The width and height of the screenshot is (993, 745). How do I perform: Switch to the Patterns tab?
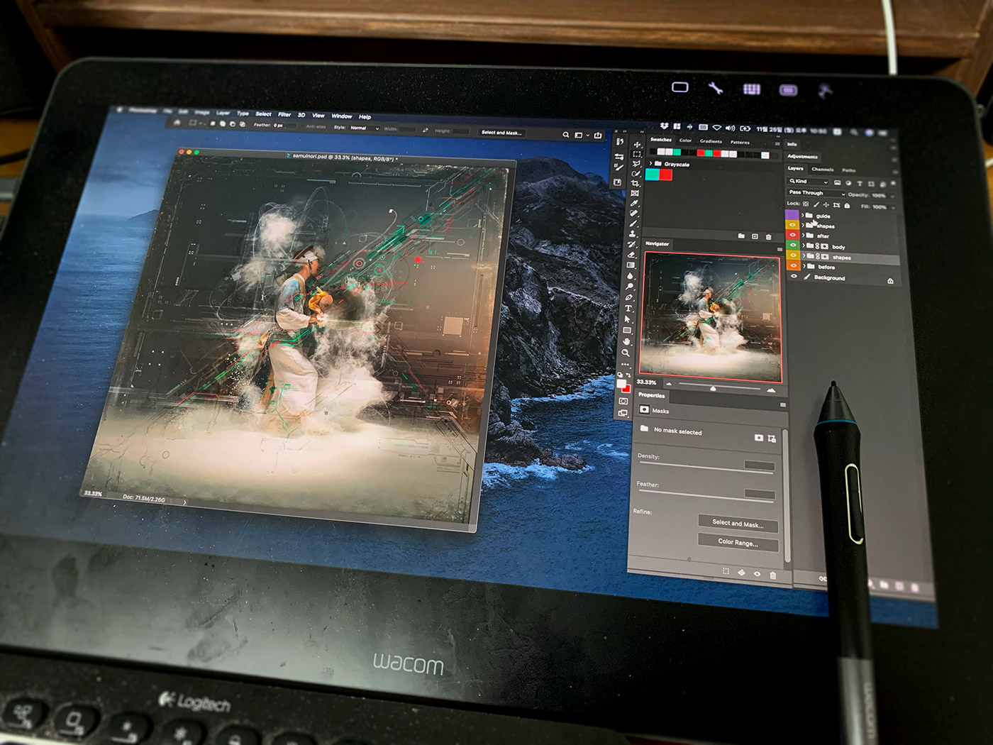[740, 143]
